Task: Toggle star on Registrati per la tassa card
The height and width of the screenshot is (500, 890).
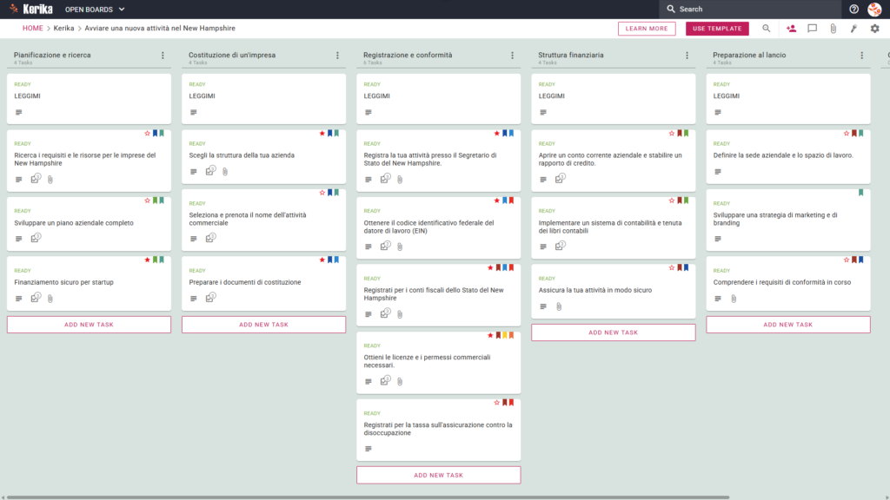Action: click(x=496, y=403)
